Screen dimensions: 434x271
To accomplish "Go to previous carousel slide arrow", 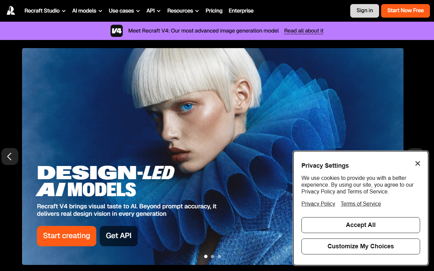I will pyautogui.click(x=10, y=157).
